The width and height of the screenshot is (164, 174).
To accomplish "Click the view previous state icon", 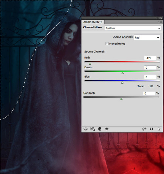I will 144,129.
